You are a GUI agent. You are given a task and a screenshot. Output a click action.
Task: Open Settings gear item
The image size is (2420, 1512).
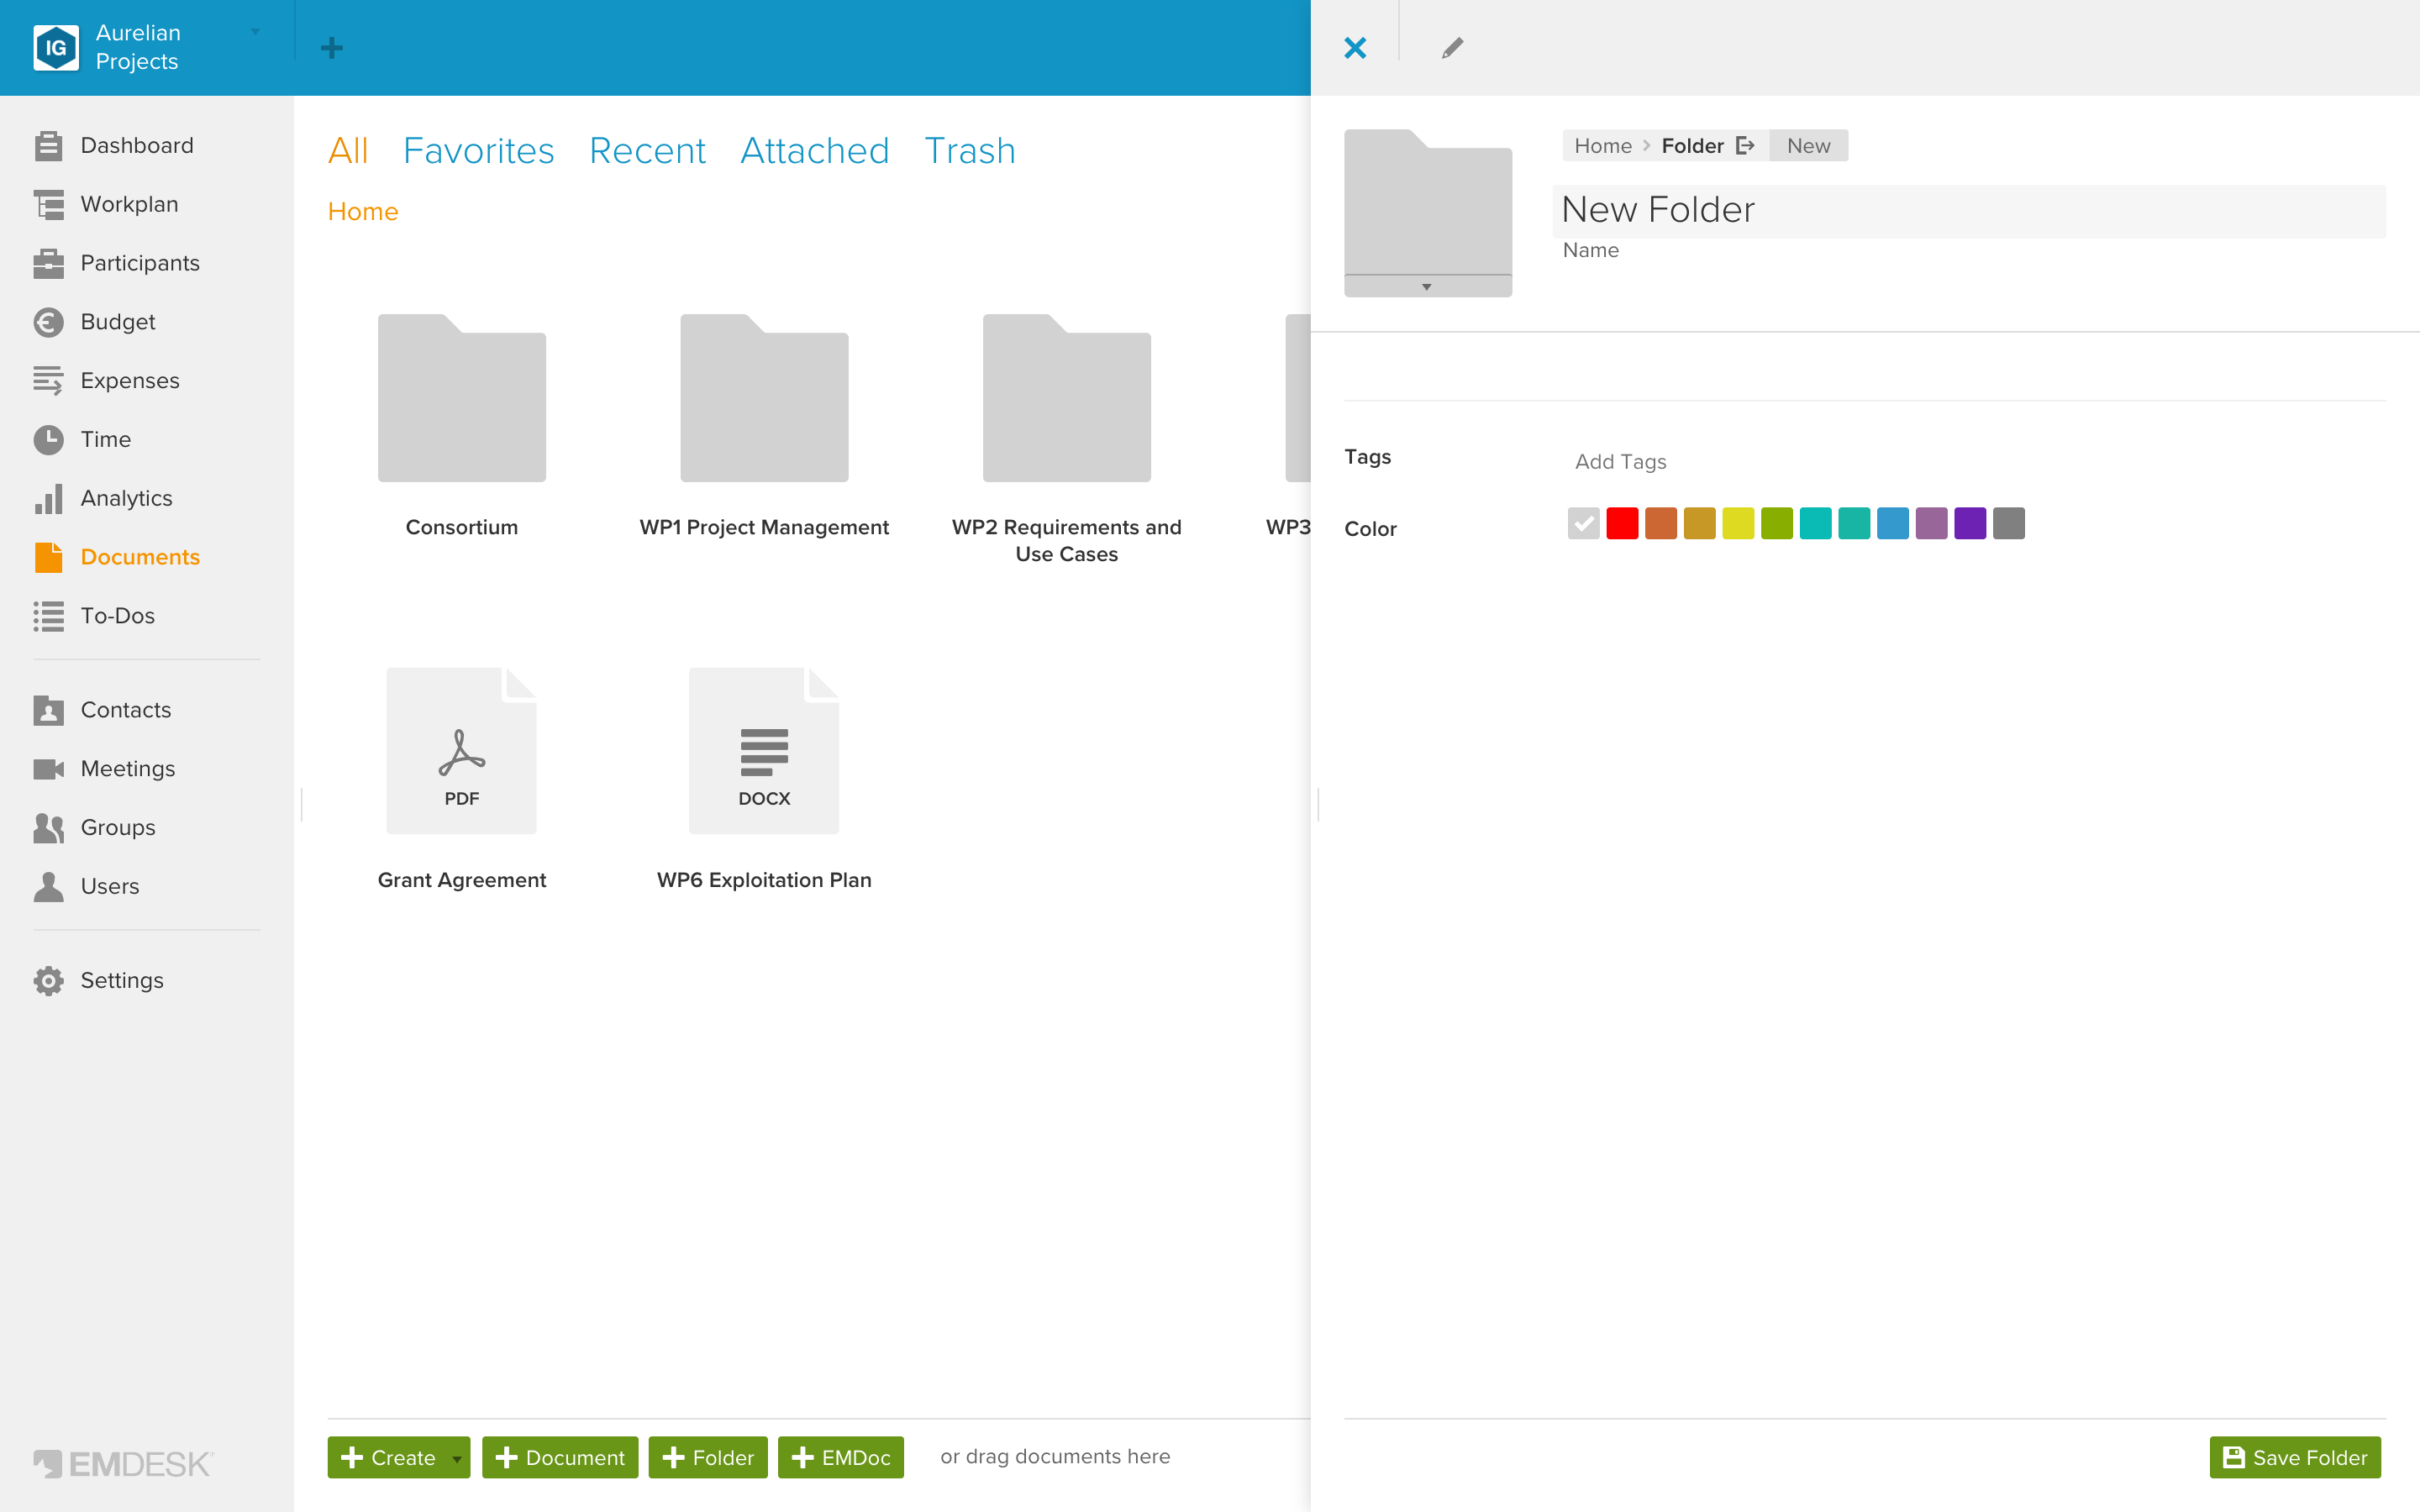pos(99,981)
